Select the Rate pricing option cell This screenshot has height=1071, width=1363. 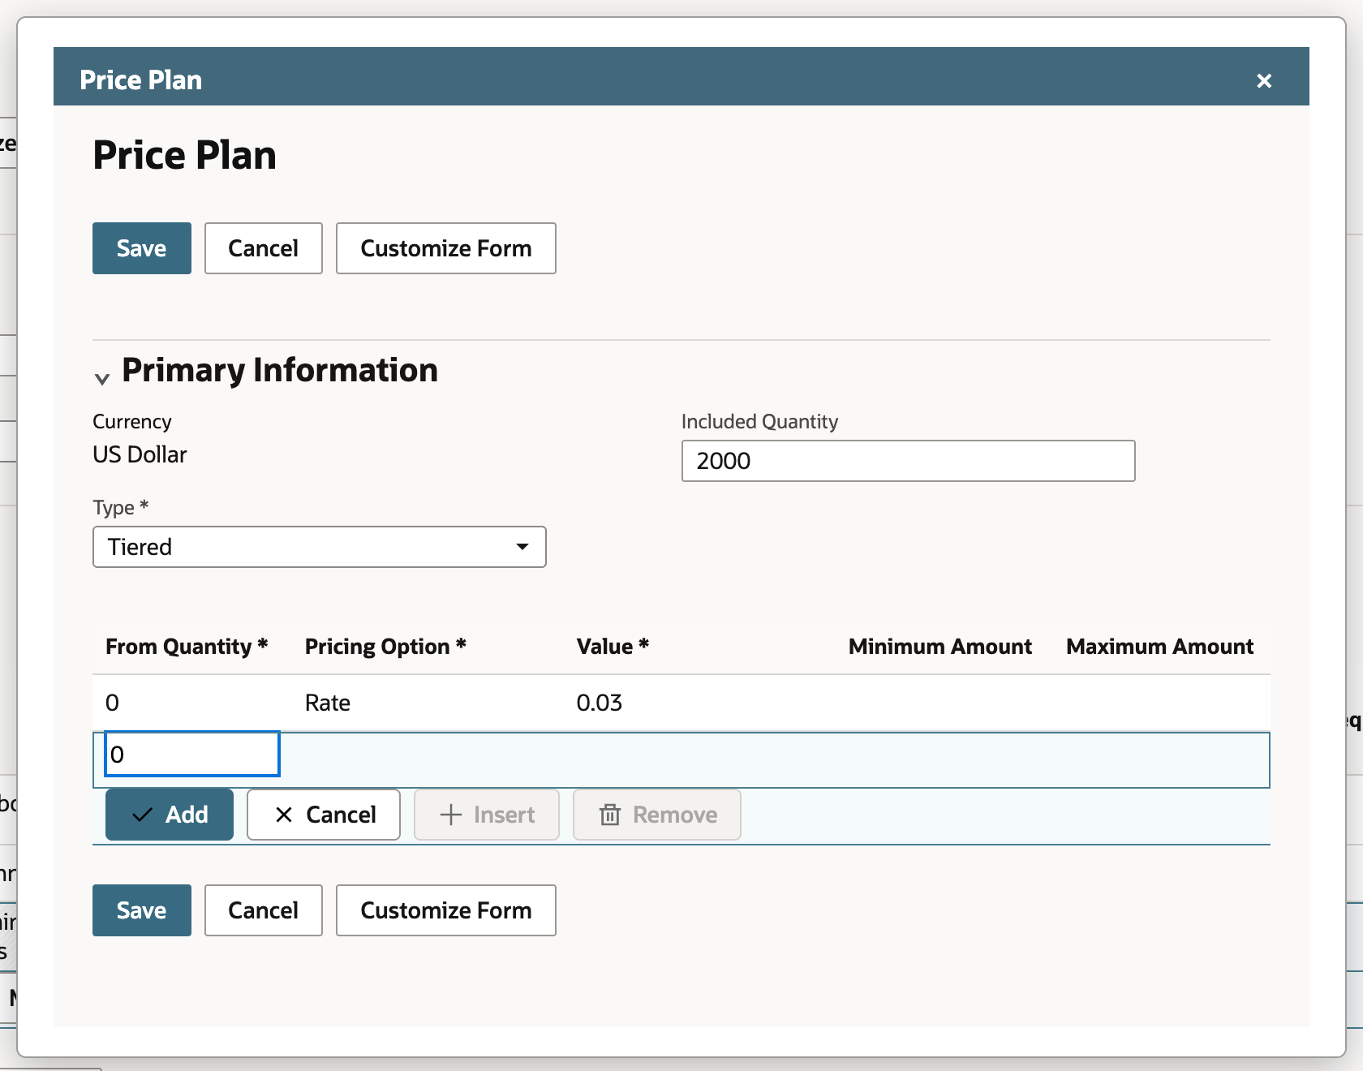[328, 703]
